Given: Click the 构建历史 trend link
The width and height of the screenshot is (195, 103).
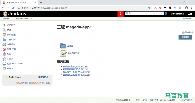Looking at the screenshot, I should pos(42,77).
